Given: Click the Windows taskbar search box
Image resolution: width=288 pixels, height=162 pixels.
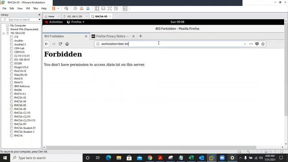Looking at the screenshot, I should (x=46, y=158).
